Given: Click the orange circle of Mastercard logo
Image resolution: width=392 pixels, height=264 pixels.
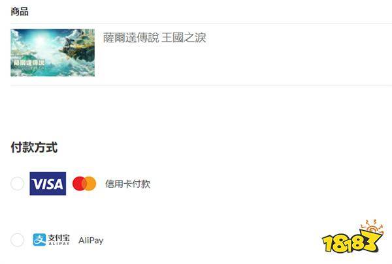Looking at the screenshot, I should click(90, 184).
